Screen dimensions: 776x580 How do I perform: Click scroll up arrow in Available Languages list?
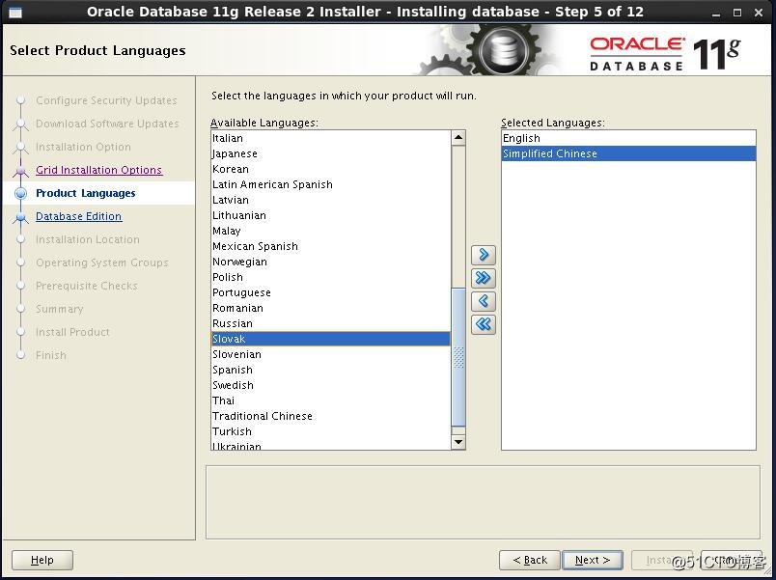tap(458, 138)
